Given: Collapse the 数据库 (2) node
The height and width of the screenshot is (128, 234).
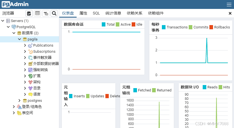Looking at the screenshot, I should coord(14,33).
